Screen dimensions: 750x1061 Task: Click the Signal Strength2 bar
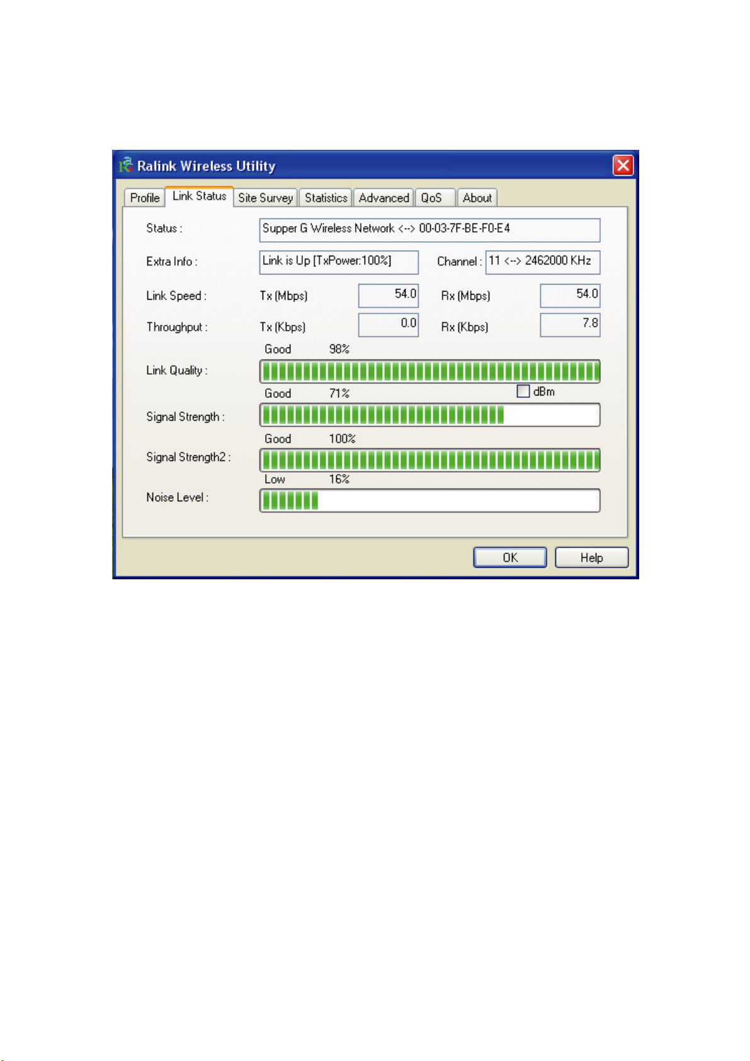click(429, 460)
